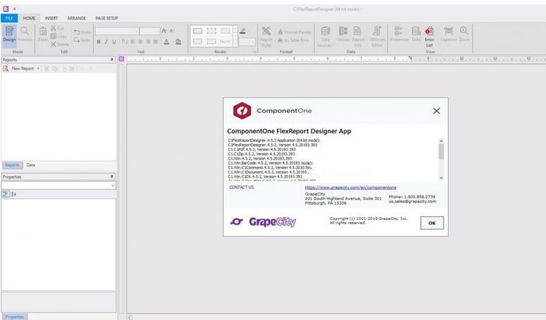Open the font size dropdown
The width and height of the screenshot is (546, 320).
(157, 32)
